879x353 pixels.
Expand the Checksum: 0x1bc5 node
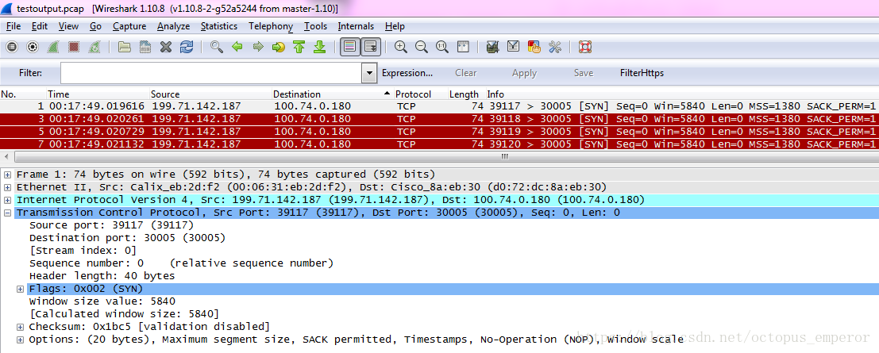[x=20, y=327]
